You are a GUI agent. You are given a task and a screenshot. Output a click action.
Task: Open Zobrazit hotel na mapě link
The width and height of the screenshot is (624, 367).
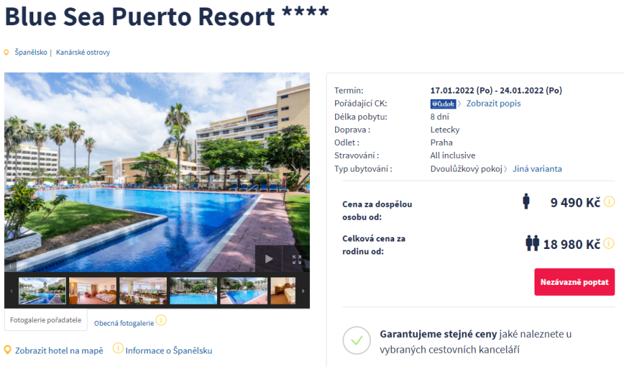pyautogui.click(x=59, y=351)
